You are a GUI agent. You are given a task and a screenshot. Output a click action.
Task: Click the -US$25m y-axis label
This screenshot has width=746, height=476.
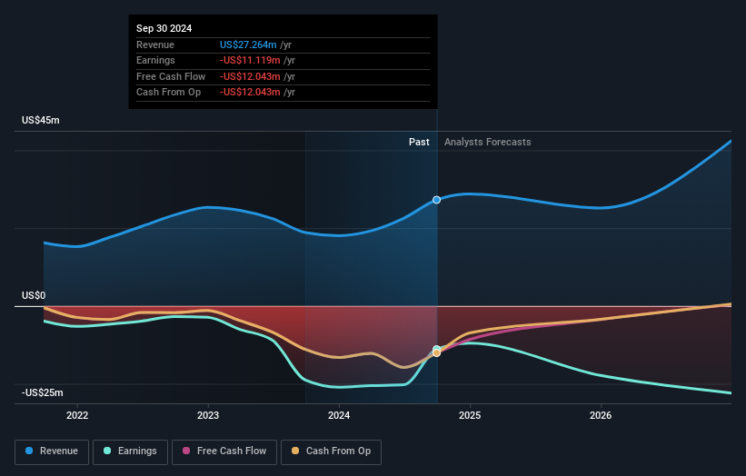point(42,392)
